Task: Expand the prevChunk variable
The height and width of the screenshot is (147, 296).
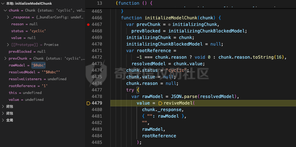Action: tap(5, 58)
